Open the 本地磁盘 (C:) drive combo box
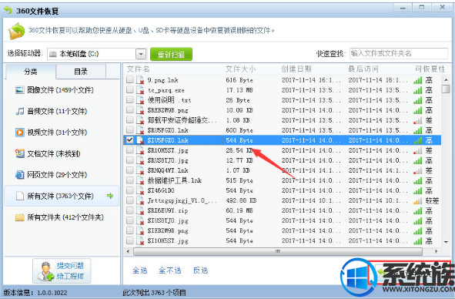This screenshot has height=299, width=455. pos(97,54)
